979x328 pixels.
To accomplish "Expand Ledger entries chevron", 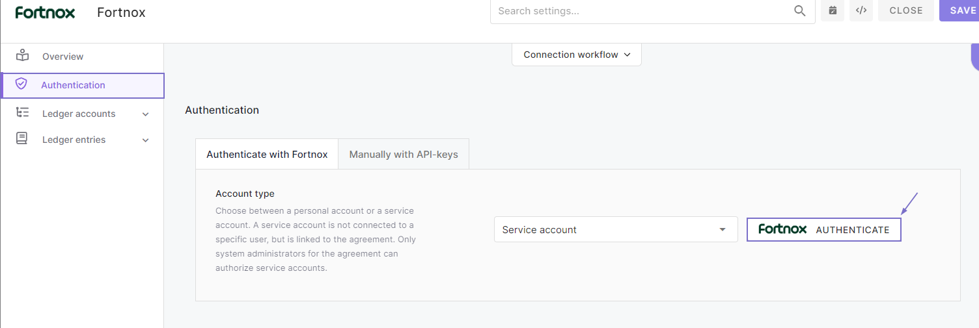I will [145, 140].
